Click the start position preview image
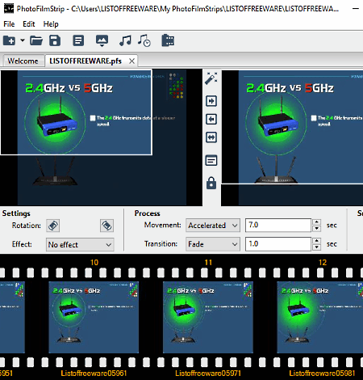Viewport: 363px width, 380px height. tap(101, 137)
